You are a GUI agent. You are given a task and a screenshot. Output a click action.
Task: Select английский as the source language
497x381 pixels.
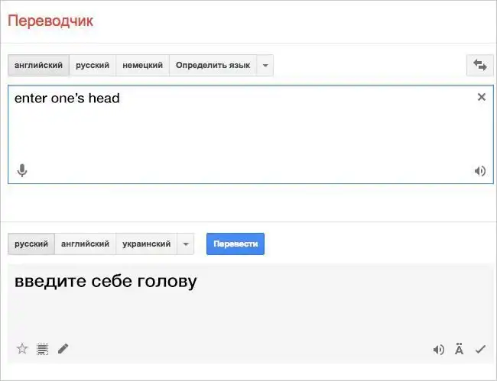coord(38,66)
